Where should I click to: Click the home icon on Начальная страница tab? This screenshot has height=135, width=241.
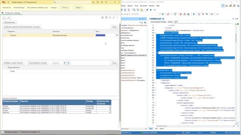coord(3,13)
